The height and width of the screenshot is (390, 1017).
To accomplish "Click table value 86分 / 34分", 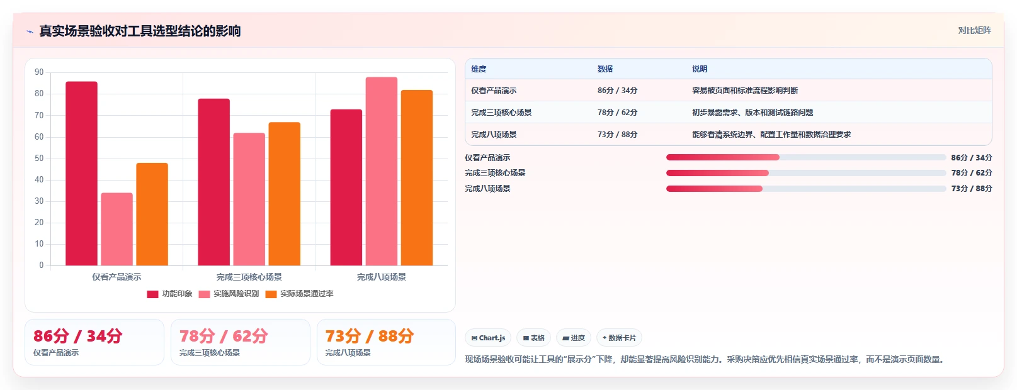I will [617, 91].
